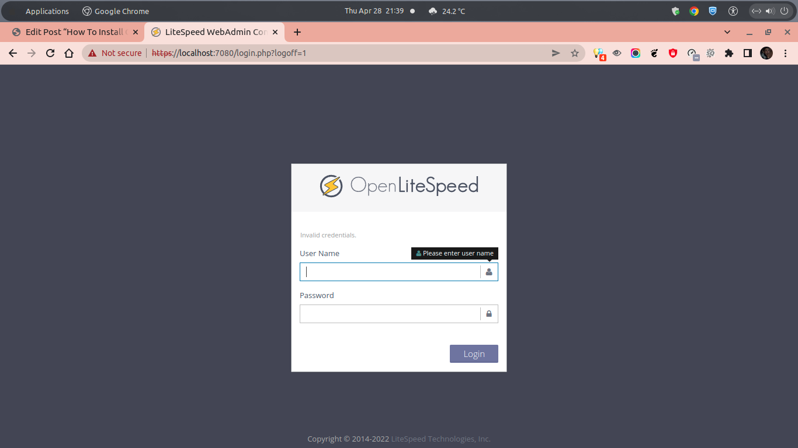Go forward in browser history
The height and width of the screenshot is (448, 798).
(x=32, y=53)
